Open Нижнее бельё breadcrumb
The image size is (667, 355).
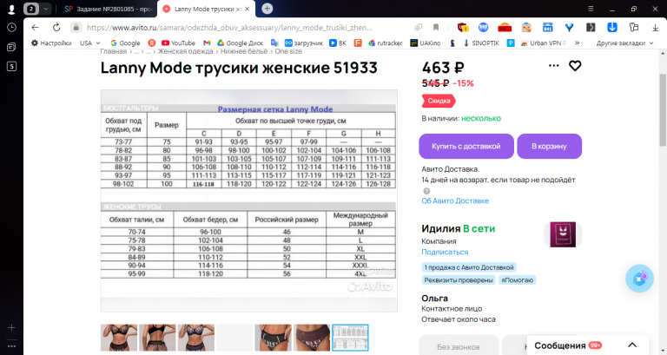tap(244, 51)
